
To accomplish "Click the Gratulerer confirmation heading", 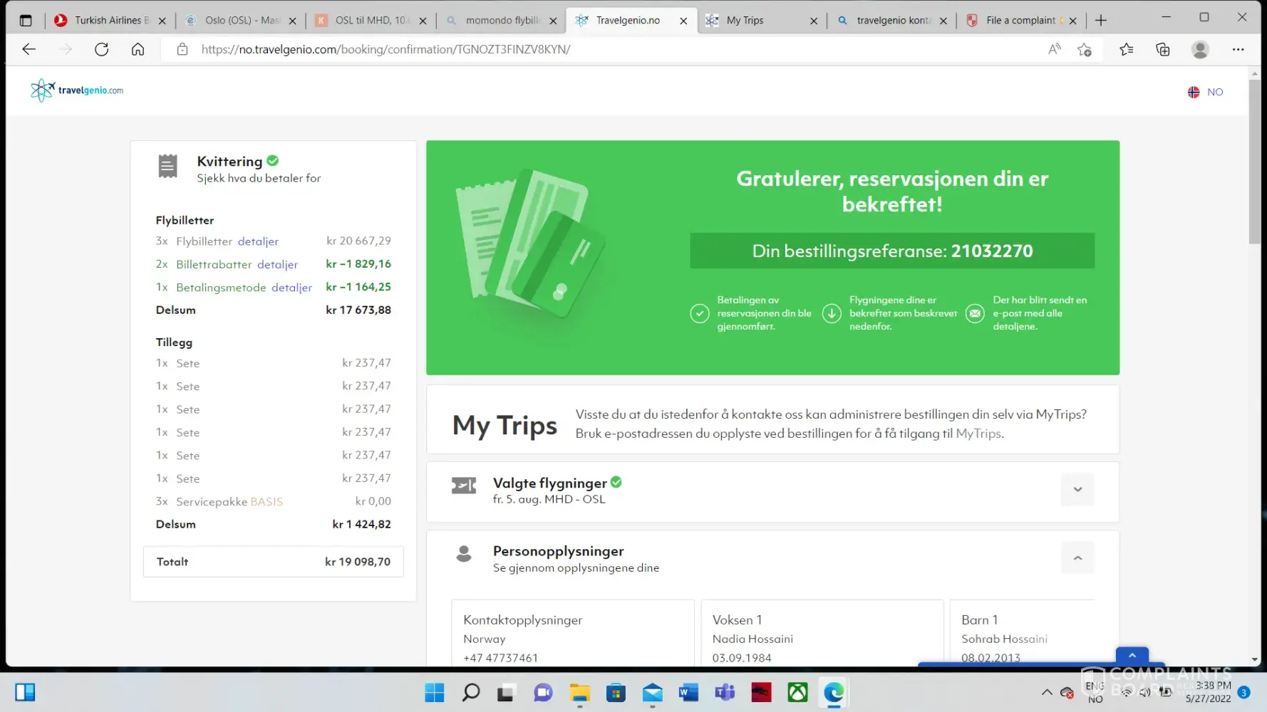I will point(892,192).
